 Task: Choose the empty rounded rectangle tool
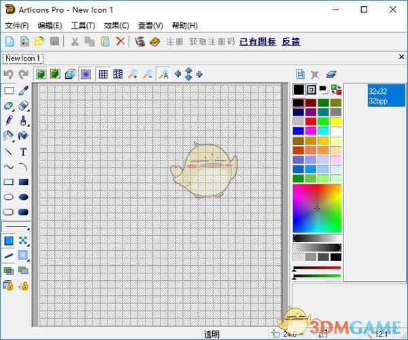pos(9,212)
